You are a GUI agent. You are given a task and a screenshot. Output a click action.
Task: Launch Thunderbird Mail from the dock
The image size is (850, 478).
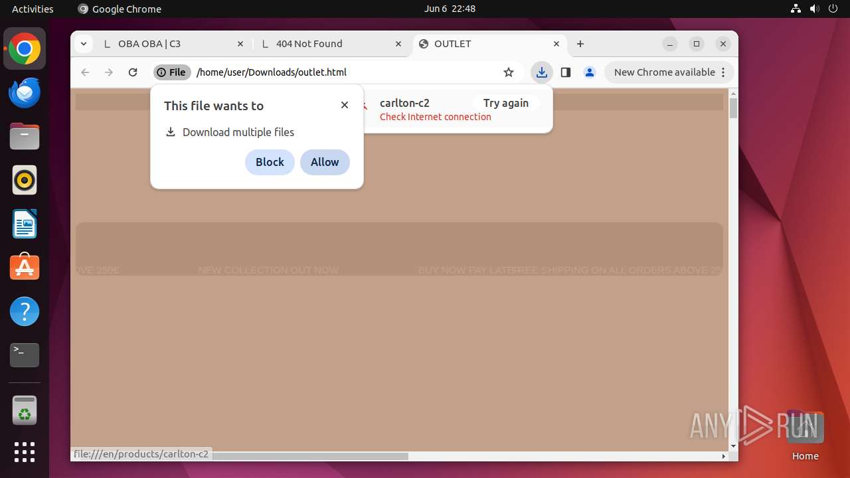25,92
